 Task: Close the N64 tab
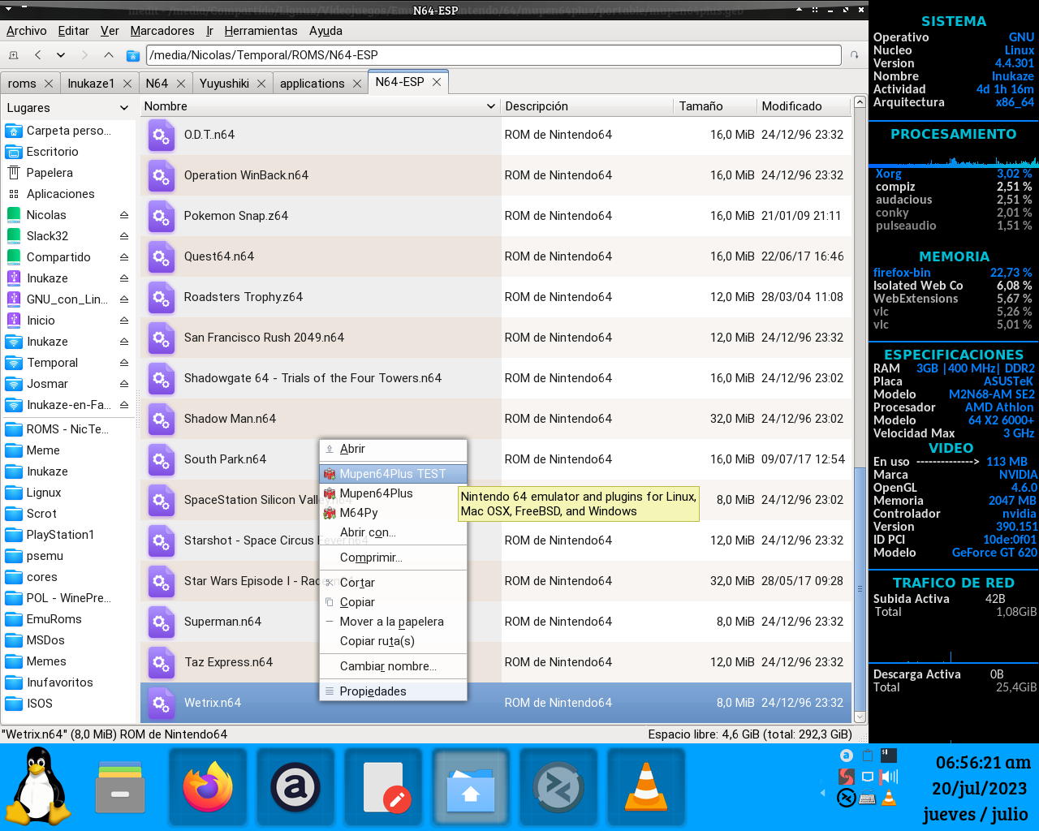[181, 84]
